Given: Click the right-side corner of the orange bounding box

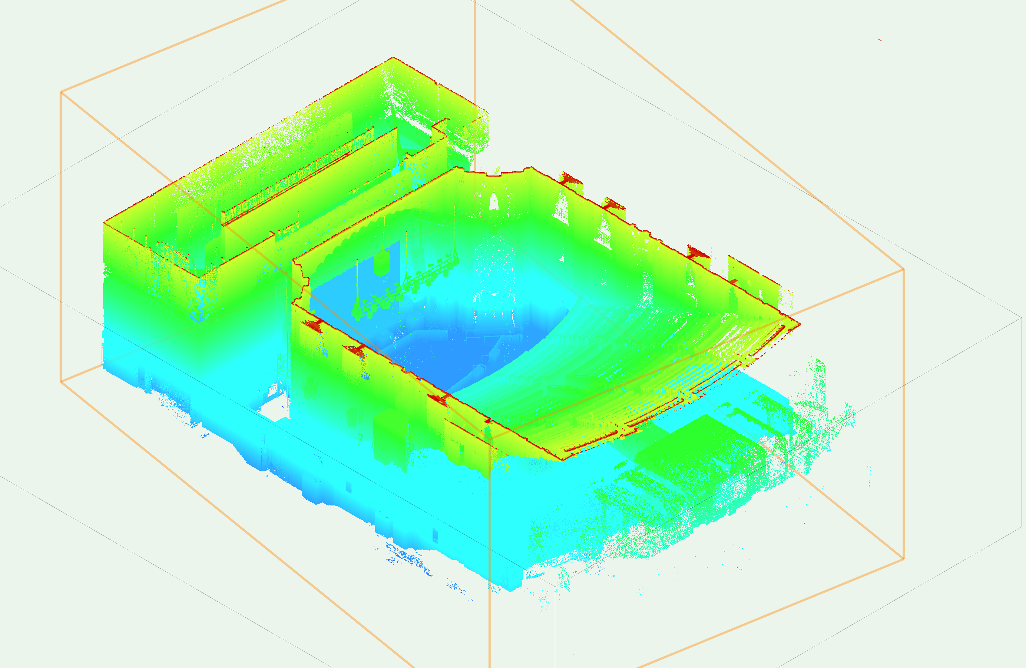Looking at the screenshot, I should (904, 270).
